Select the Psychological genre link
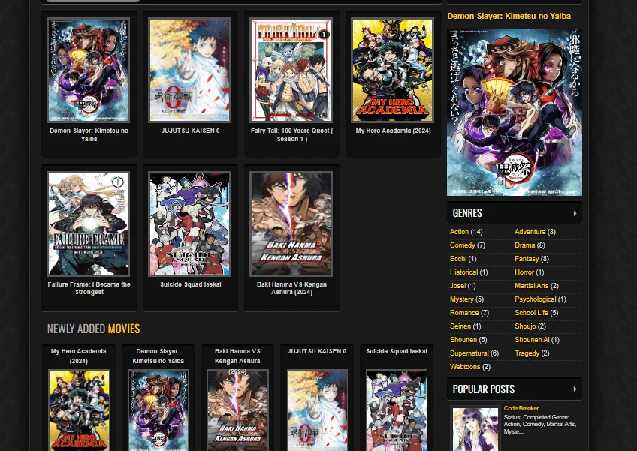Screen dimensions: 637x451 [536, 299]
